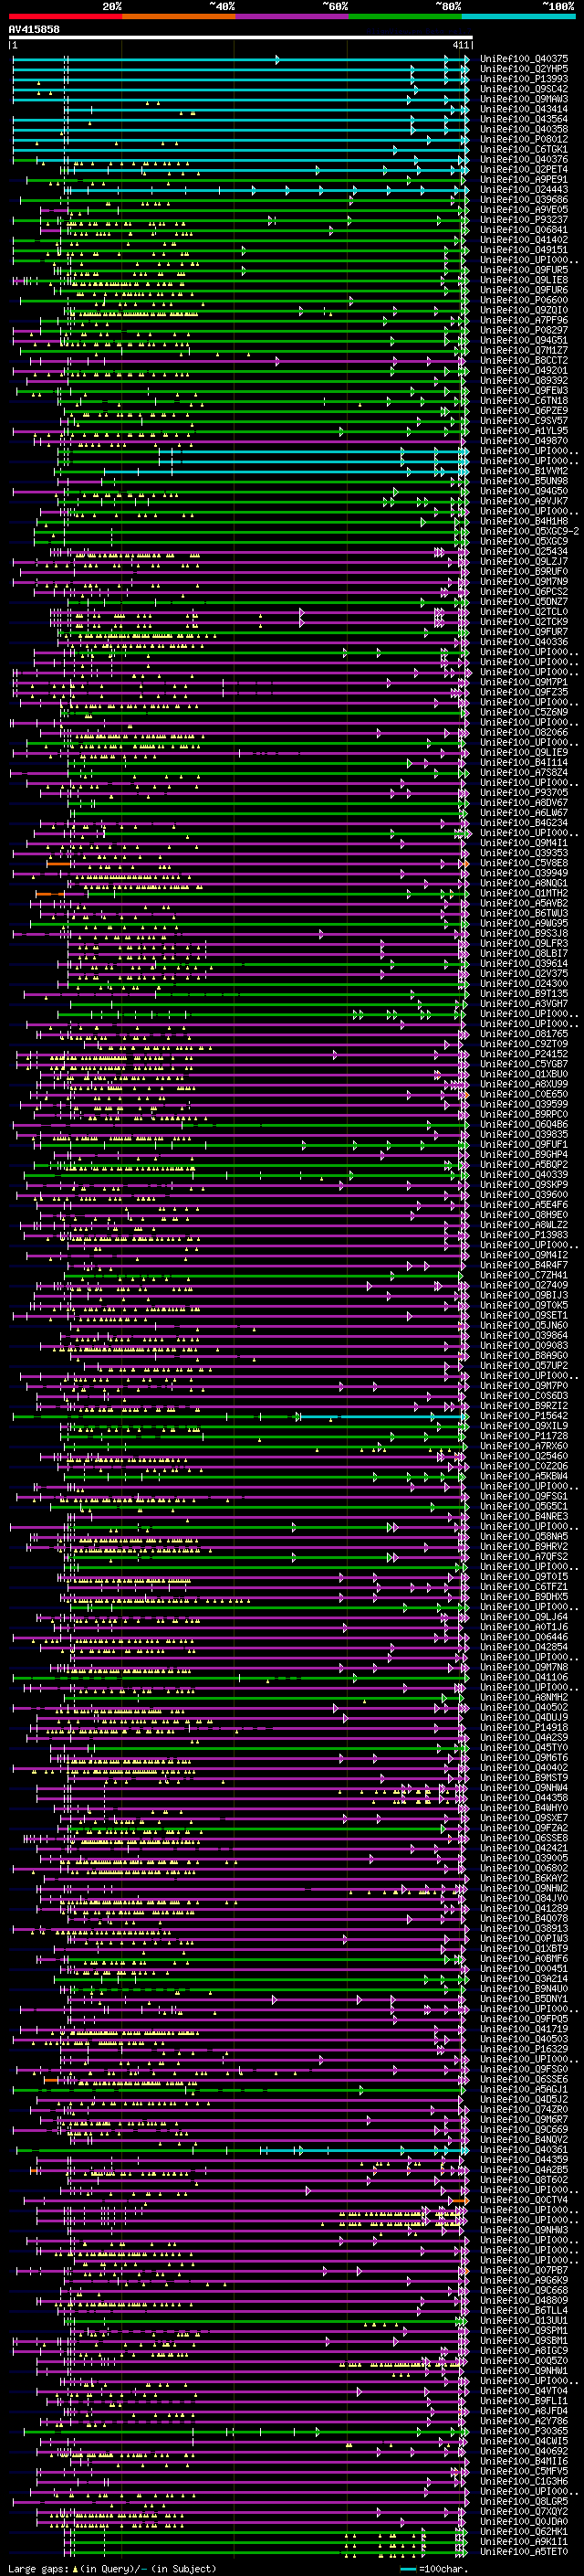Select the UniRef100_B8CCT2 label
This screenshot has width=584, height=2576.
click(524, 361)
